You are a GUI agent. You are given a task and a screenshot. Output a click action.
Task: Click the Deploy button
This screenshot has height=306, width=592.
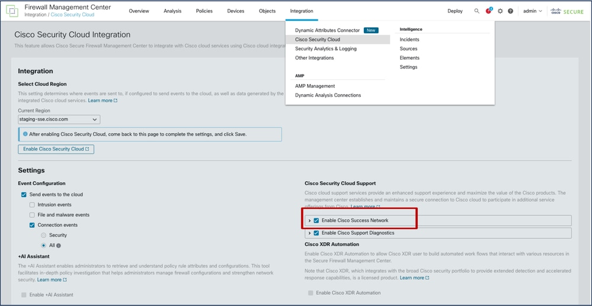455,11
